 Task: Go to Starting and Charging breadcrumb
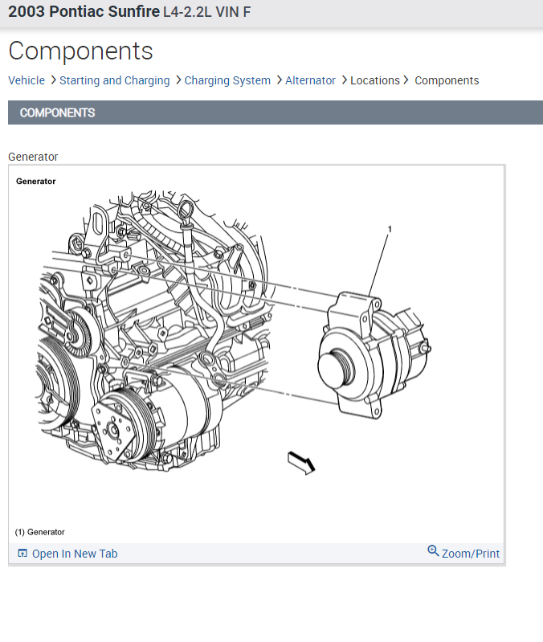(115, 80)
